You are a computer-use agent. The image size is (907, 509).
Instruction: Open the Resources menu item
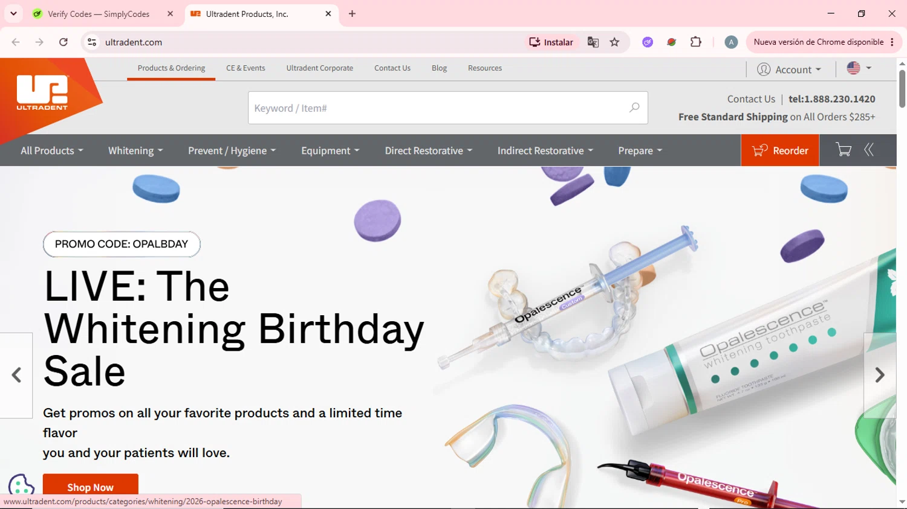(485, 68)
